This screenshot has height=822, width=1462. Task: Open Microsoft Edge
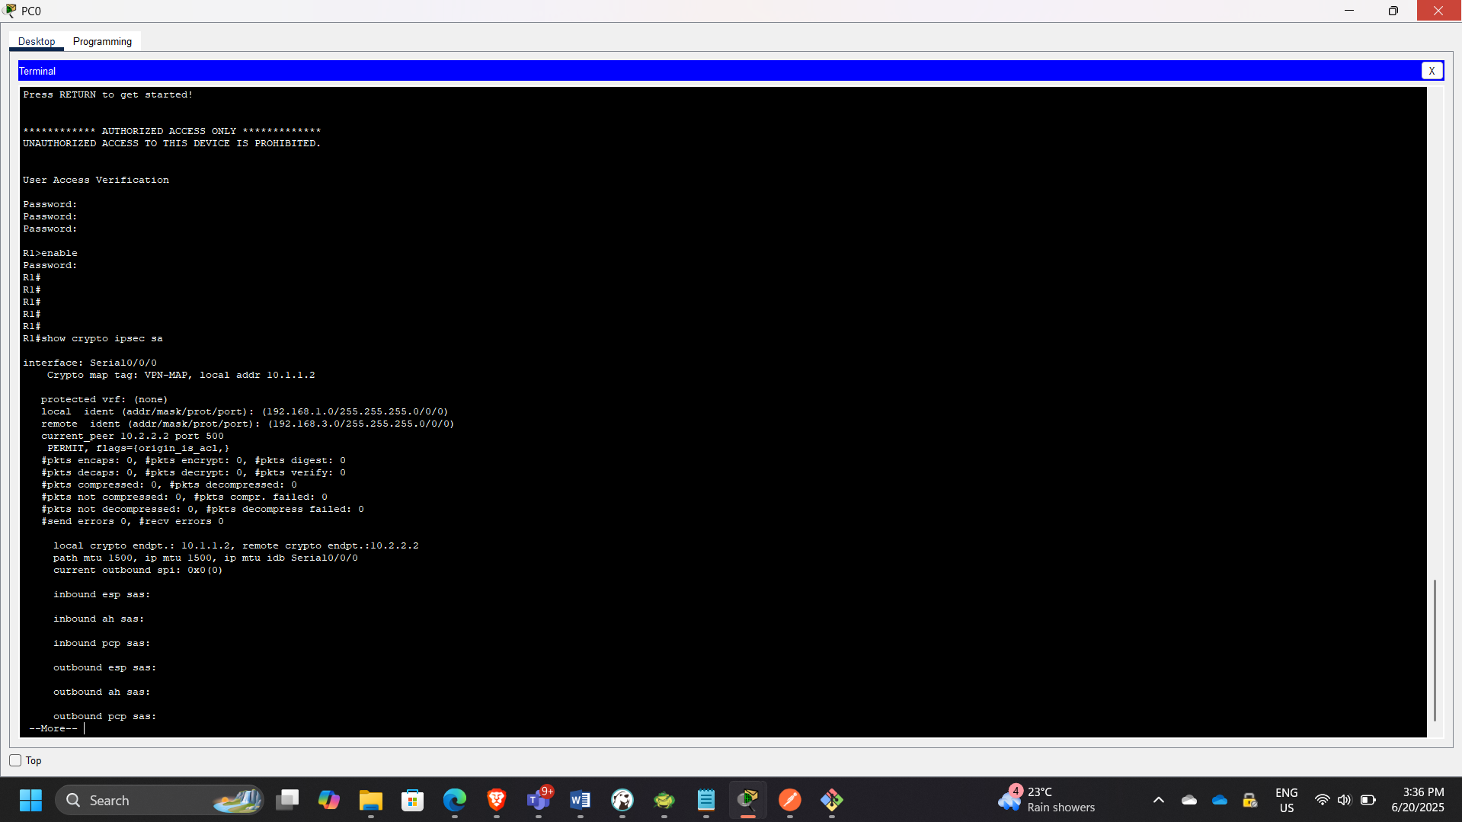455,800
